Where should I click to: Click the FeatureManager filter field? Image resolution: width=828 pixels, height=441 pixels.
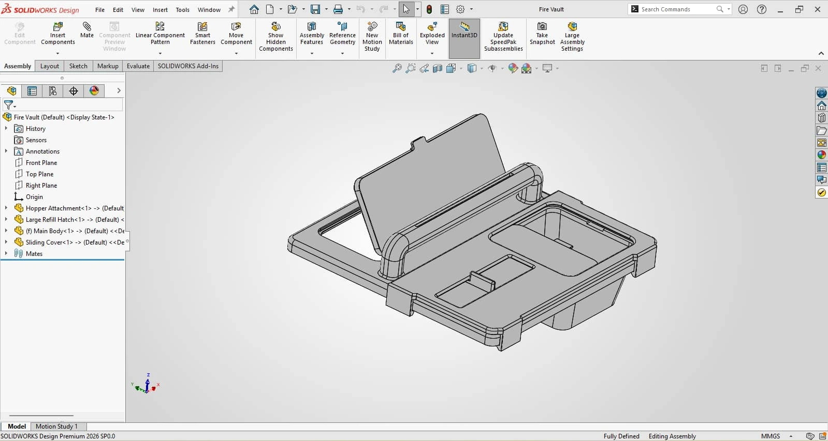tap(63, 105)
